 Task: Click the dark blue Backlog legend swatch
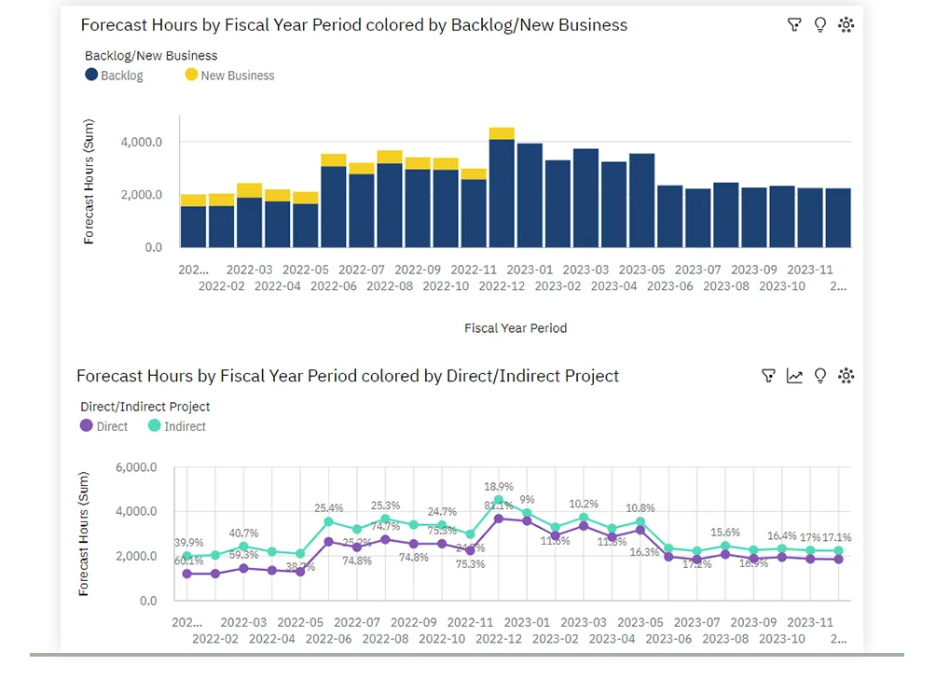91,75
